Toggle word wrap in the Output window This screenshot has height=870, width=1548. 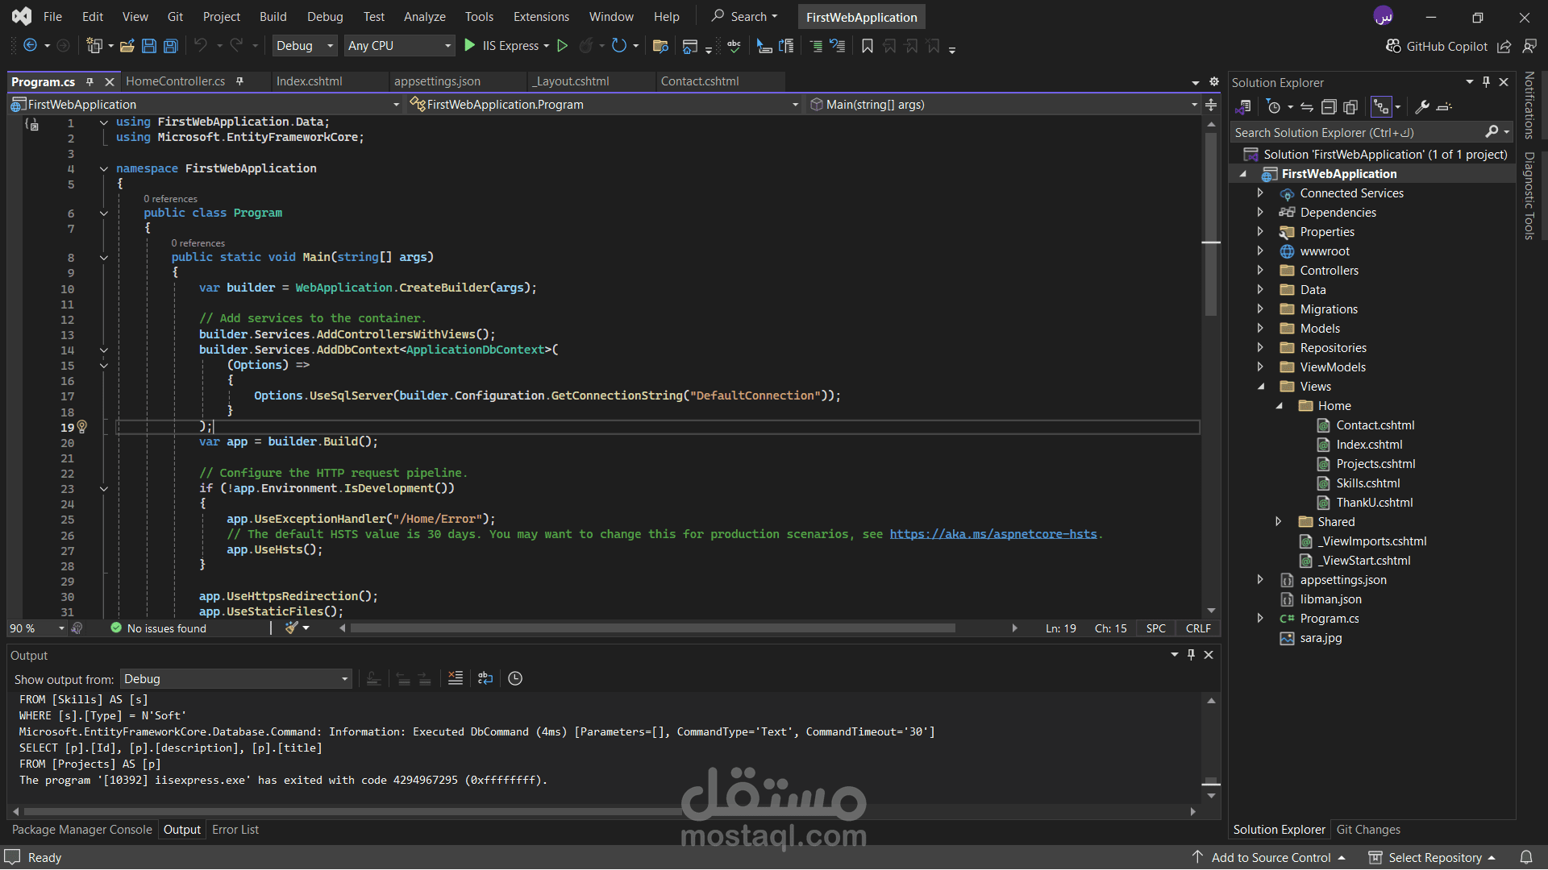tap(485, 678)
